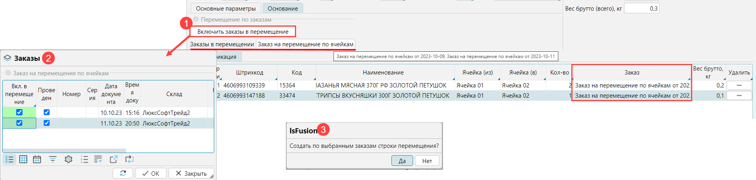This screenshot has height=180, width=756.
Task: Click the numbered list icon in orders toolbar
Action: 84,159
